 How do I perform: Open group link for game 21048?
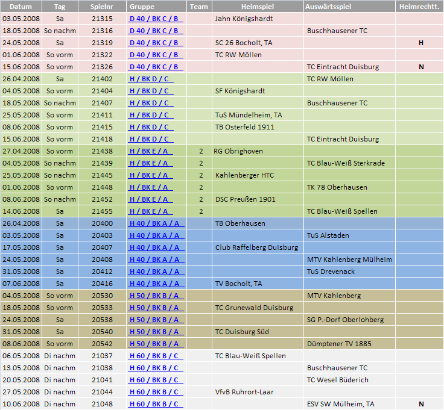click(x=156, y=404)
